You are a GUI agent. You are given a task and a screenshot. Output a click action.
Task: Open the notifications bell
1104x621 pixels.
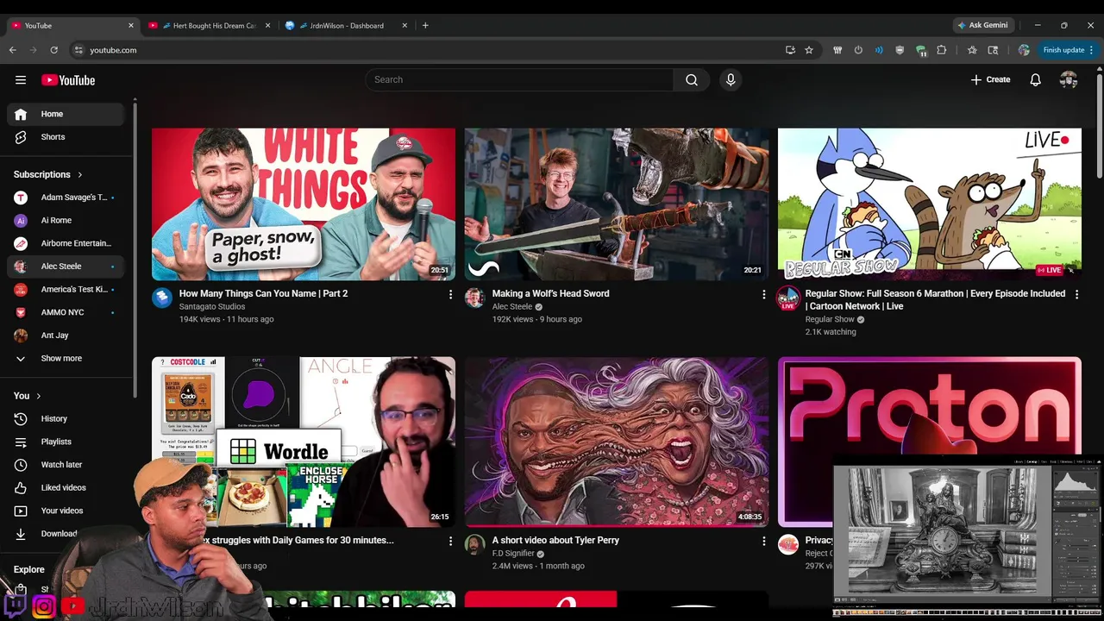[1036, 80]
